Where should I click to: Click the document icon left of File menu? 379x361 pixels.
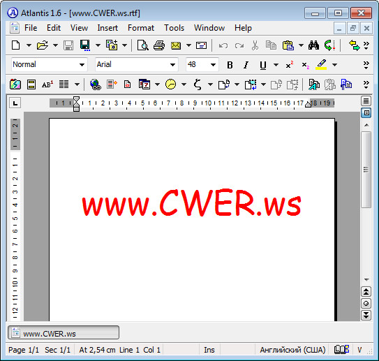(x=15, y=27)
